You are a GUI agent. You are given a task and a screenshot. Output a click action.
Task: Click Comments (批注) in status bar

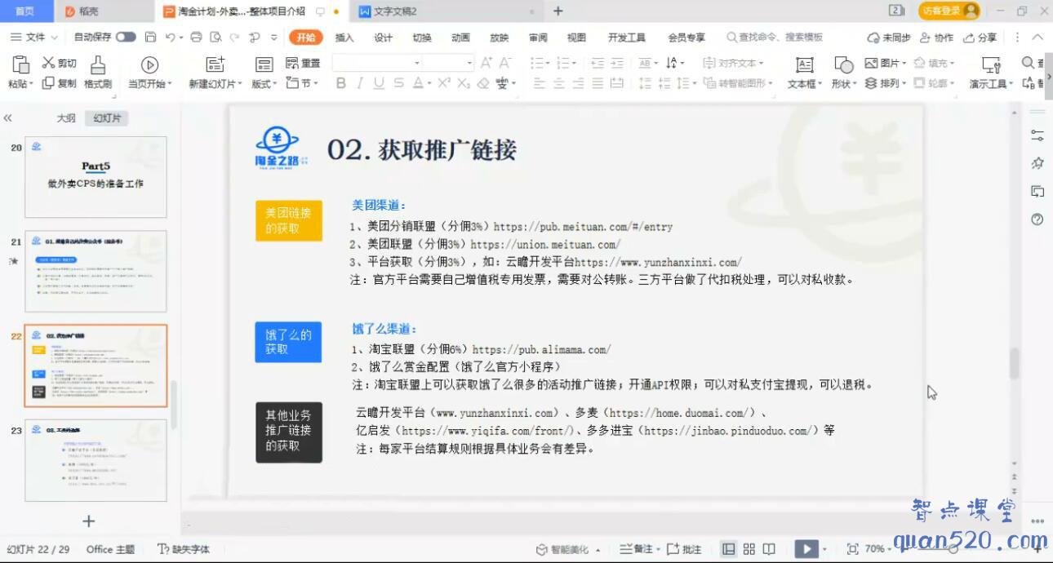[x=685, y=549]
